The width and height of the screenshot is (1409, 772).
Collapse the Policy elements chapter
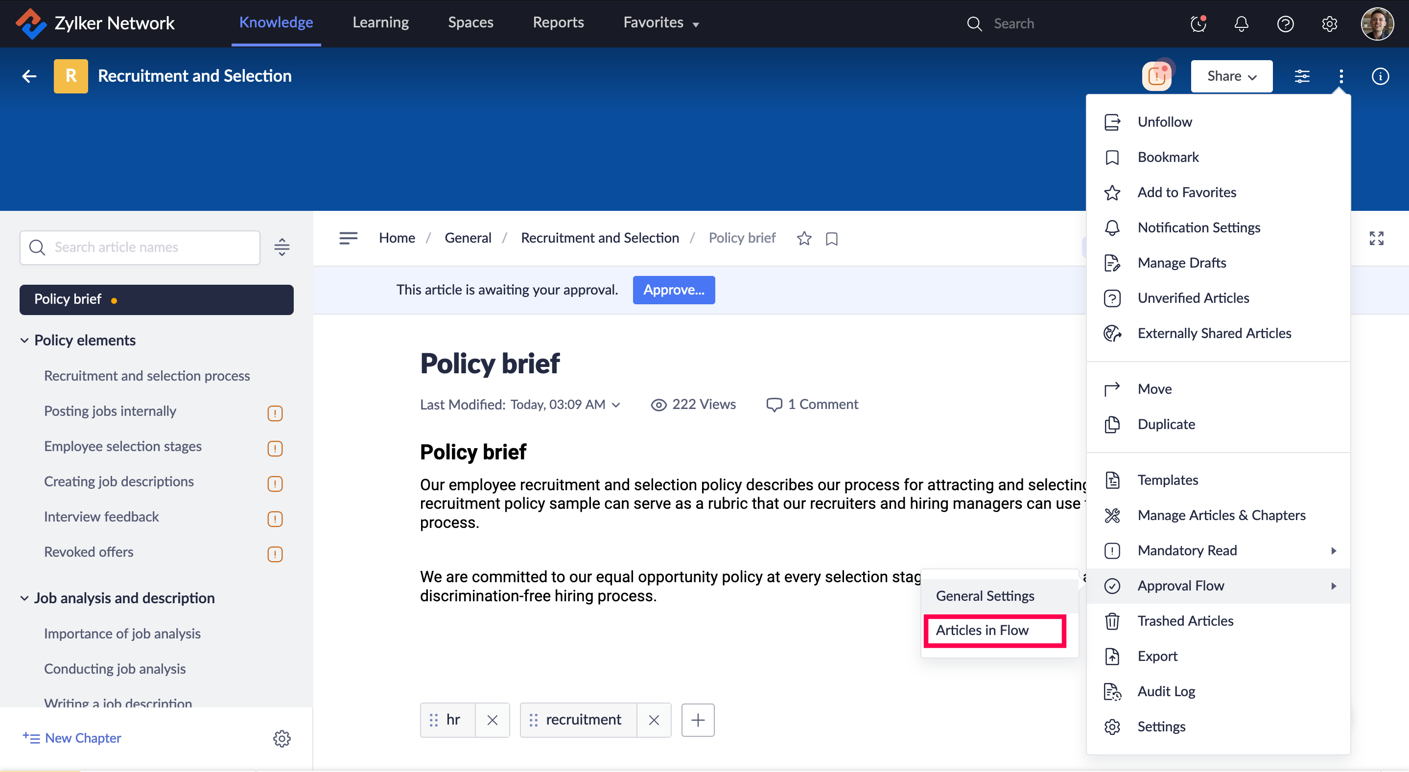[x=24, y=340]
